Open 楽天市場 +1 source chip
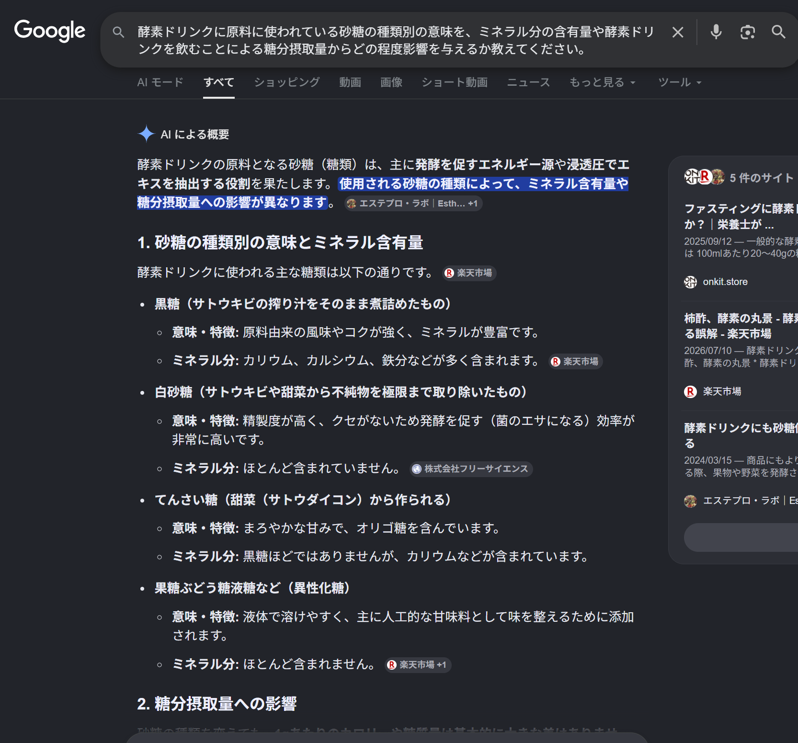798x743 pixels. pos(418,665)
